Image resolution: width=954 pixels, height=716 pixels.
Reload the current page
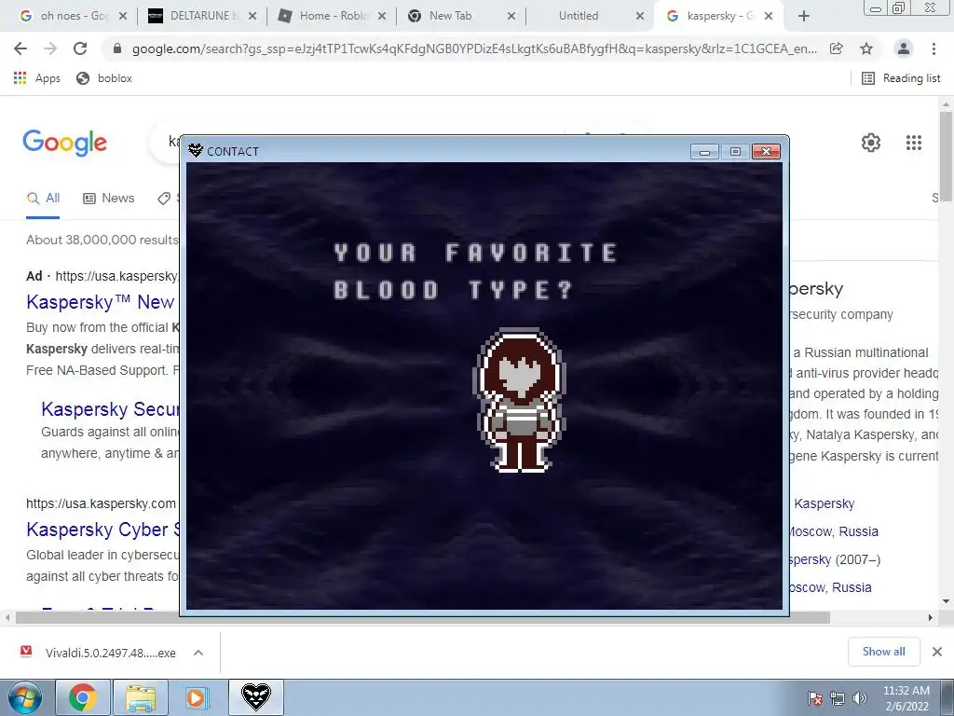pyautogui.click(x=80, y=48)
